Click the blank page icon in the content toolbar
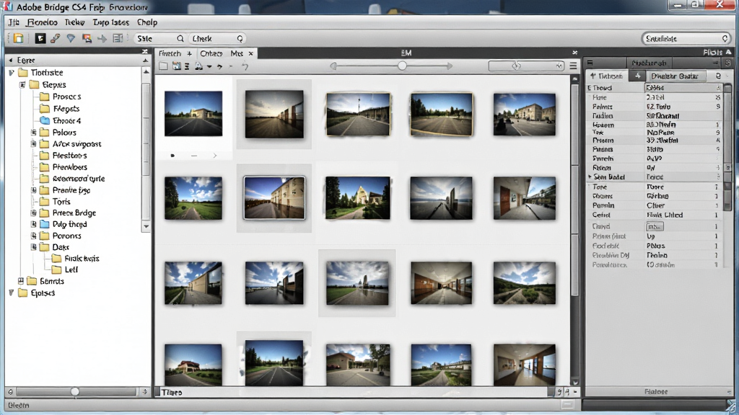Image resolution: width=739 pixels, height=415 pixels. pyautogui.click(x=163, y=66)
